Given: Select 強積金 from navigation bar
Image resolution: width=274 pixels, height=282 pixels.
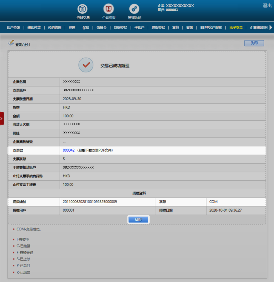Looking at the screenshot, I should click(102, 28).
